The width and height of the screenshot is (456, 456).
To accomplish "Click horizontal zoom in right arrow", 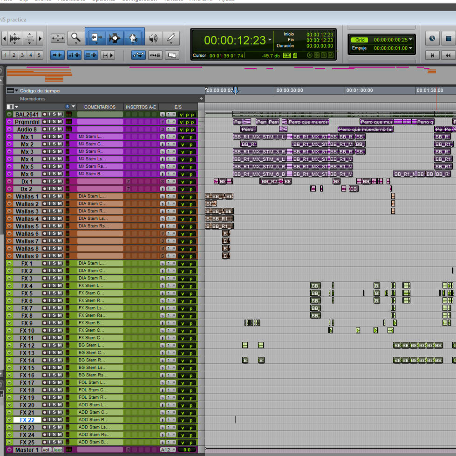I will (x=40, y=38).
